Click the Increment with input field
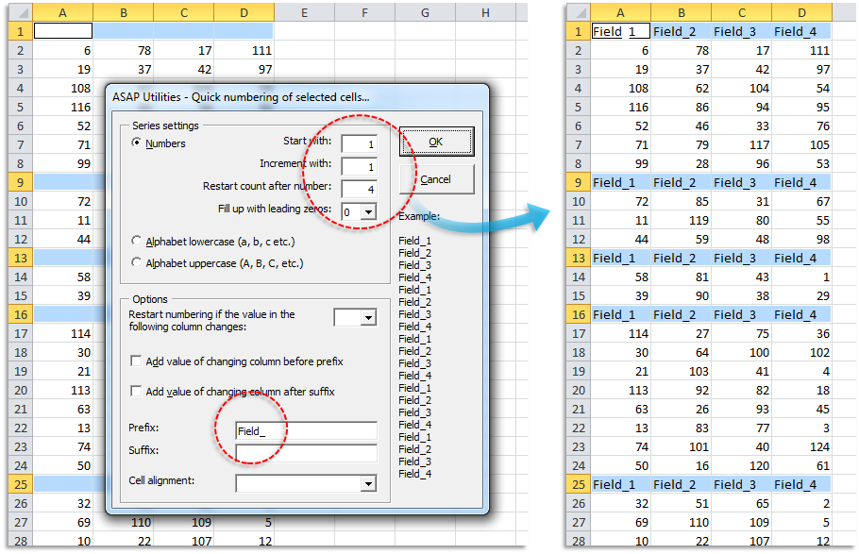Screen dimensions: 859x554 click(x=359, y=166)
